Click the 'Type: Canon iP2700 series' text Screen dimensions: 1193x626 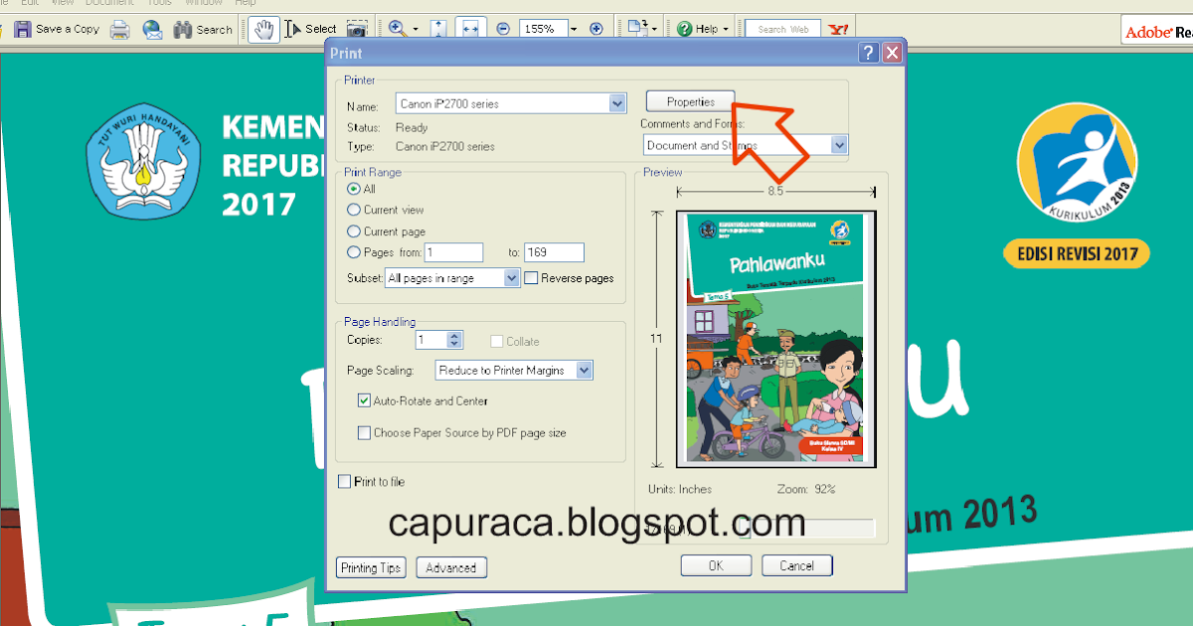pos(421,146)
